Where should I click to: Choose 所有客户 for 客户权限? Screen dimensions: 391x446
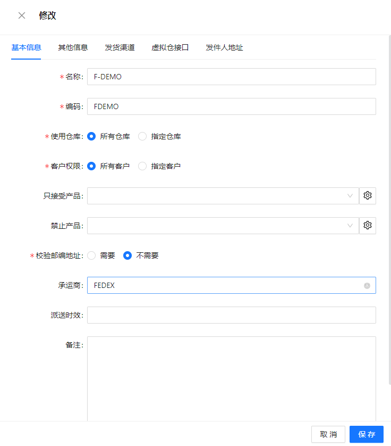91,166
